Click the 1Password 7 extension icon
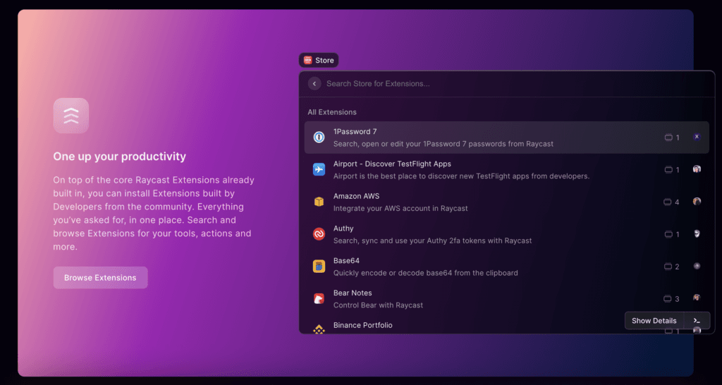This screenshot has height=385, width=722. pos(319,137)
